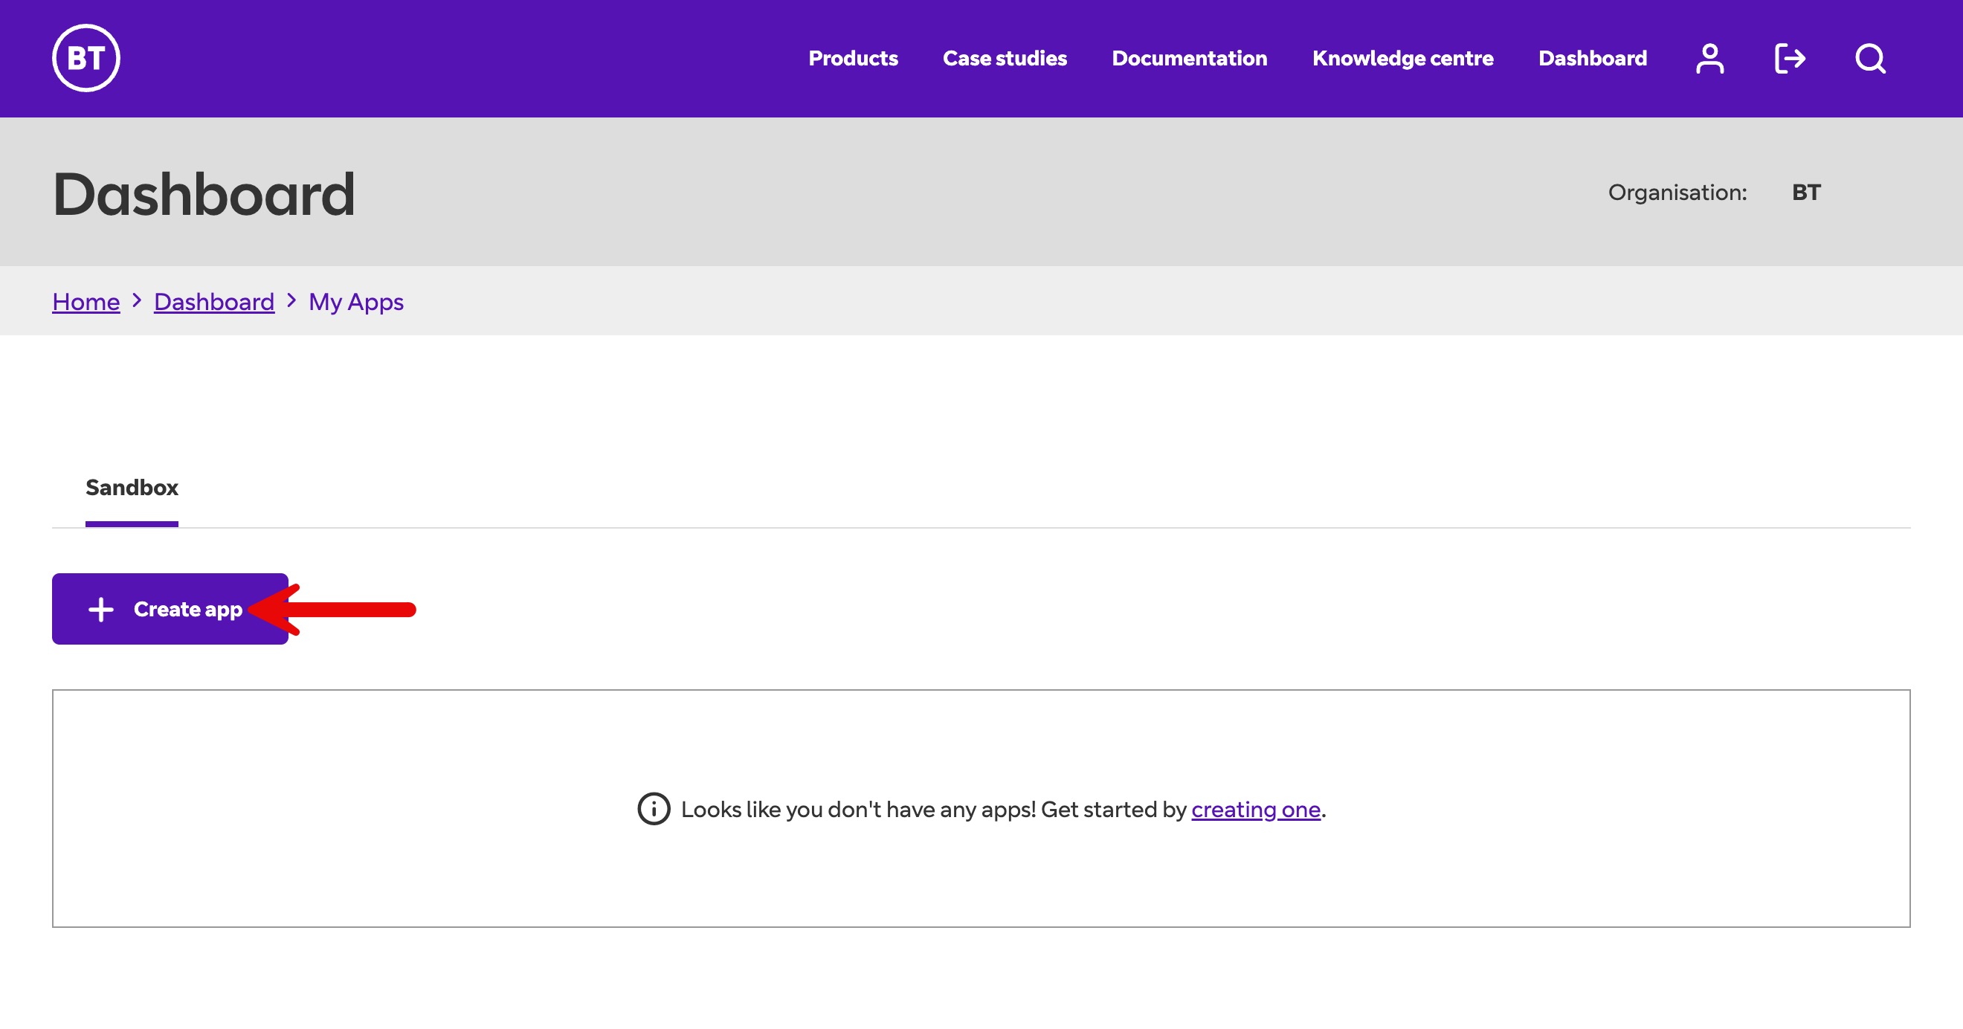Switch to the Sandbox tab

tap(132, 488)
